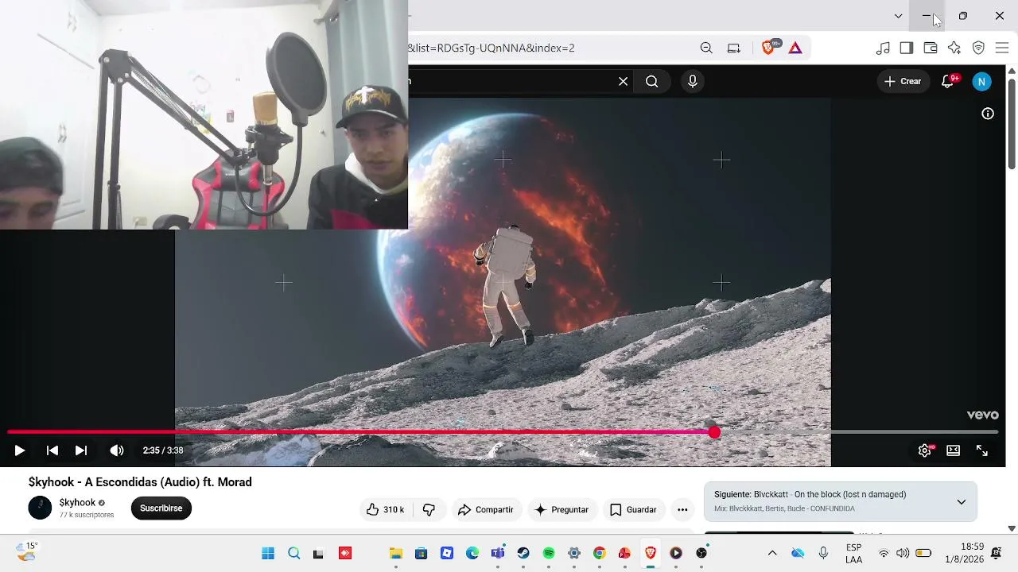
Task: Zoom out using the address bar magnifier
Action: point(706,48)
